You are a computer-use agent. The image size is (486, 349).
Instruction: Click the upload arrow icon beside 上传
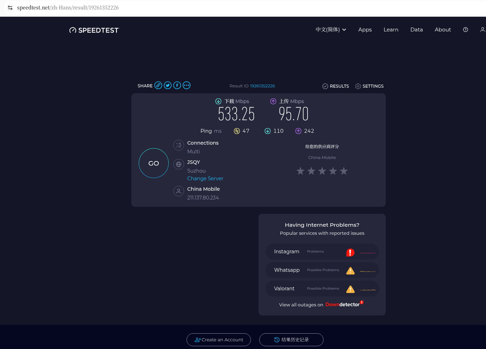pyautogui.click(x=273, y=101)
